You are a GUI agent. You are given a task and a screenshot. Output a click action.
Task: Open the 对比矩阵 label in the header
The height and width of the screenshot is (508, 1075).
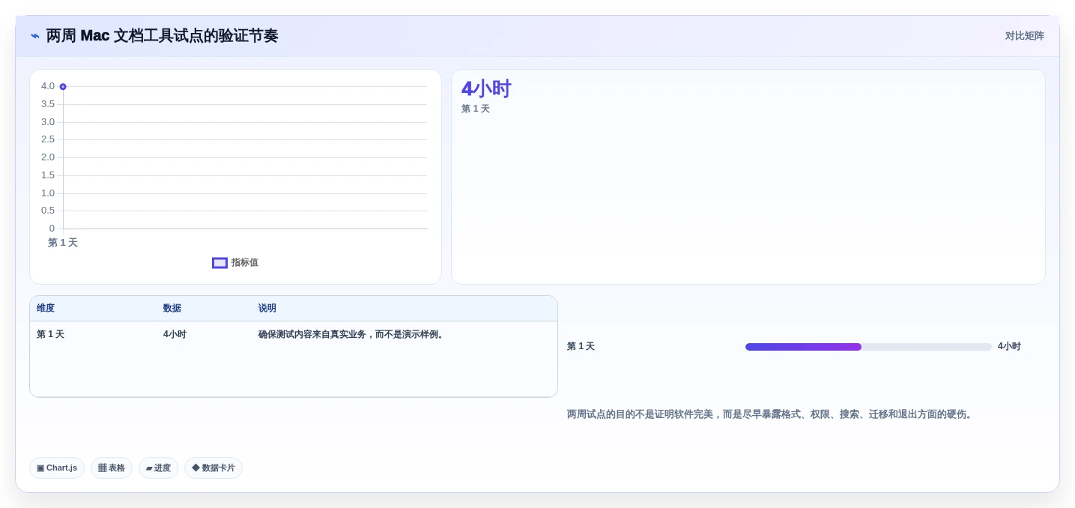coord(1024,36)
